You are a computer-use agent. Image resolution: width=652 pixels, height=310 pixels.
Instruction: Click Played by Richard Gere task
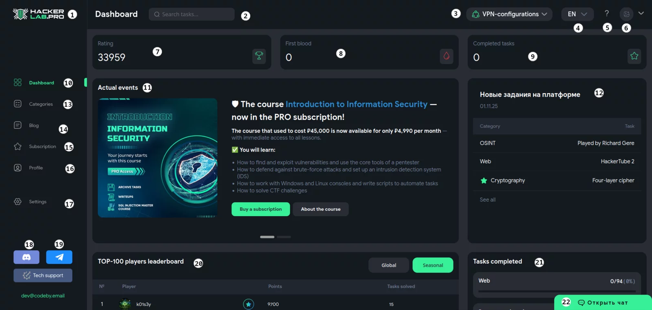point(606,143)
